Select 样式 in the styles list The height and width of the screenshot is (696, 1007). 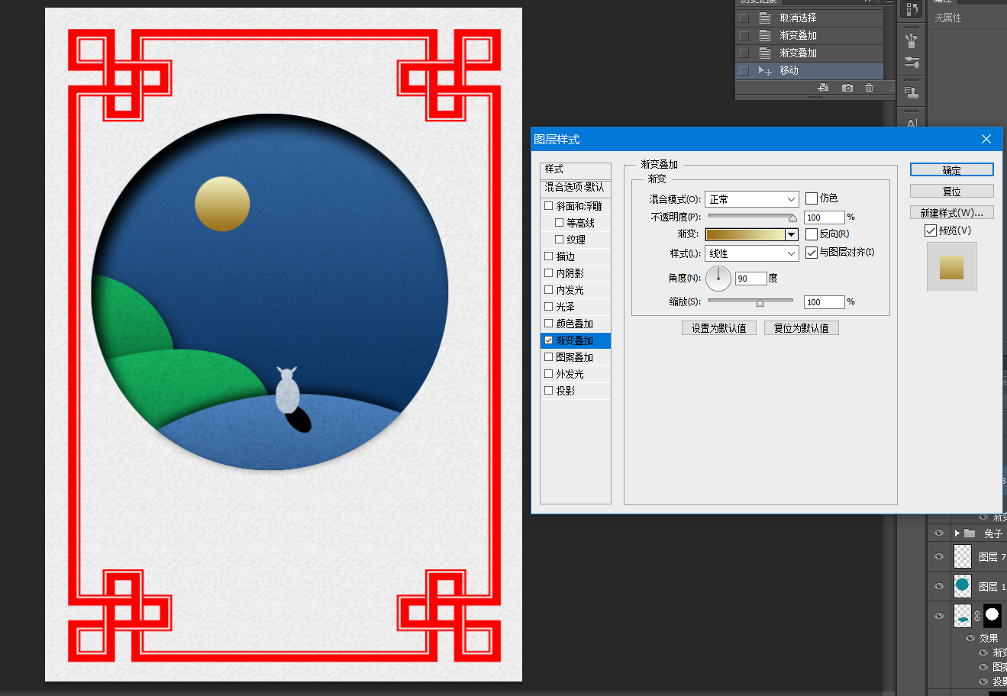click(576, 169)
